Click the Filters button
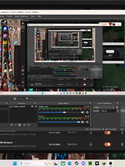 tap(30, 99)
